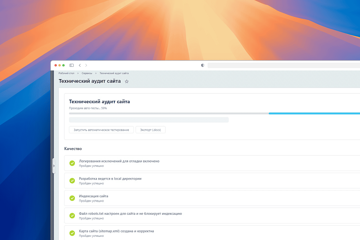The height and width of the screenshot is (240, 360).
Task: Click the auto-test progress bar
Action: pos(214,114)
